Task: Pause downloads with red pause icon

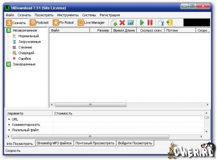Action: coord(150,23)
